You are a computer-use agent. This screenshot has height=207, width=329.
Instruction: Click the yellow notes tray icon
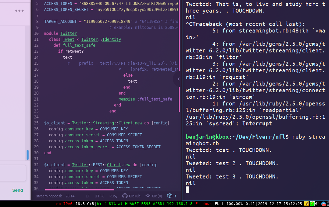click(306, 204)
